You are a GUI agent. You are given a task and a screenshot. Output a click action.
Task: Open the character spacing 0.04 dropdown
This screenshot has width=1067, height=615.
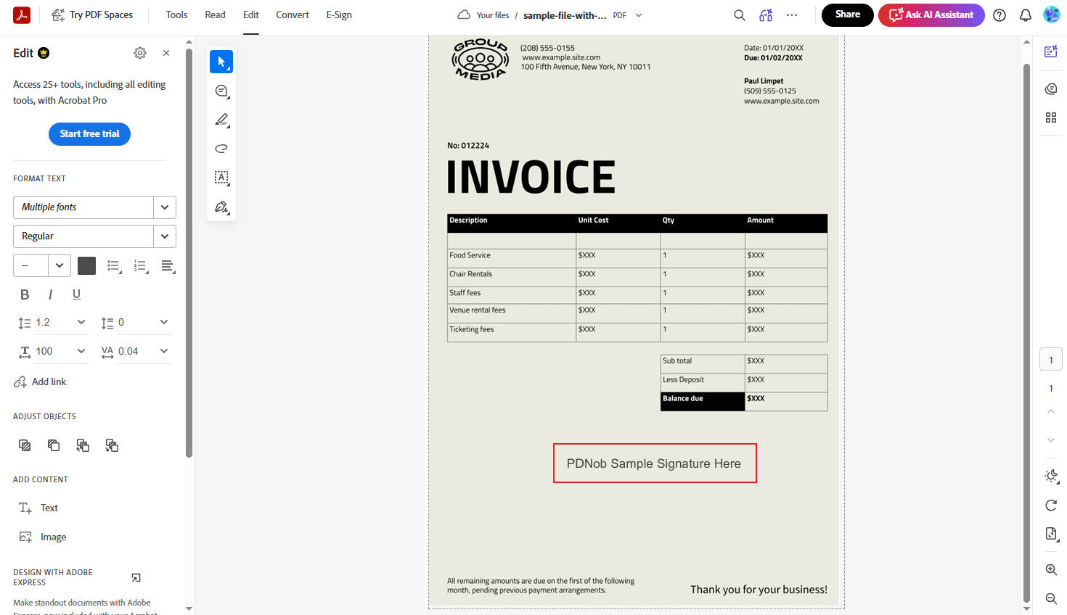coord(164,351)
